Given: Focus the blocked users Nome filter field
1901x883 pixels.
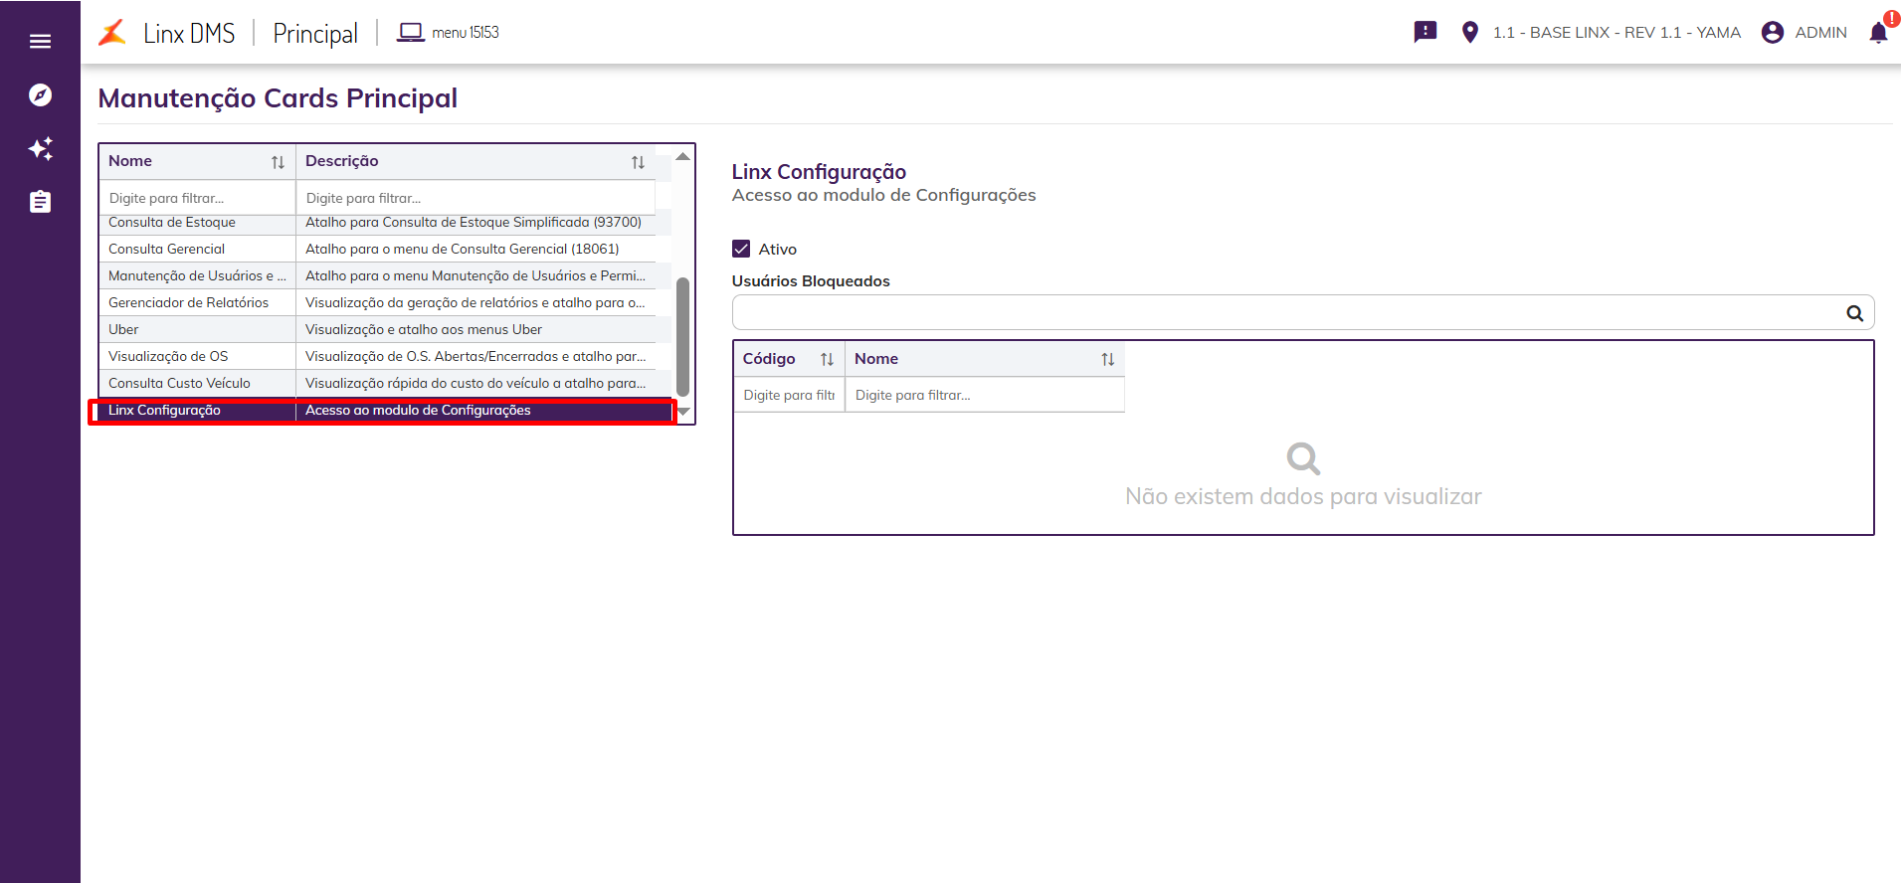Looking at the screenshot, I should coord(985,395).
